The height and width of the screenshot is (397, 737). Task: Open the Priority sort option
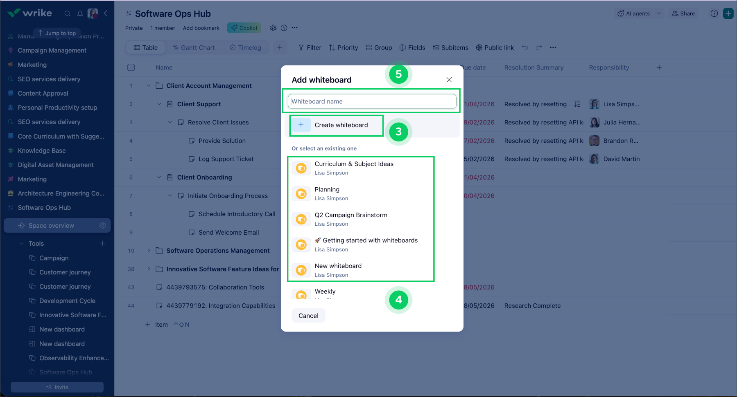pos(344,47)
